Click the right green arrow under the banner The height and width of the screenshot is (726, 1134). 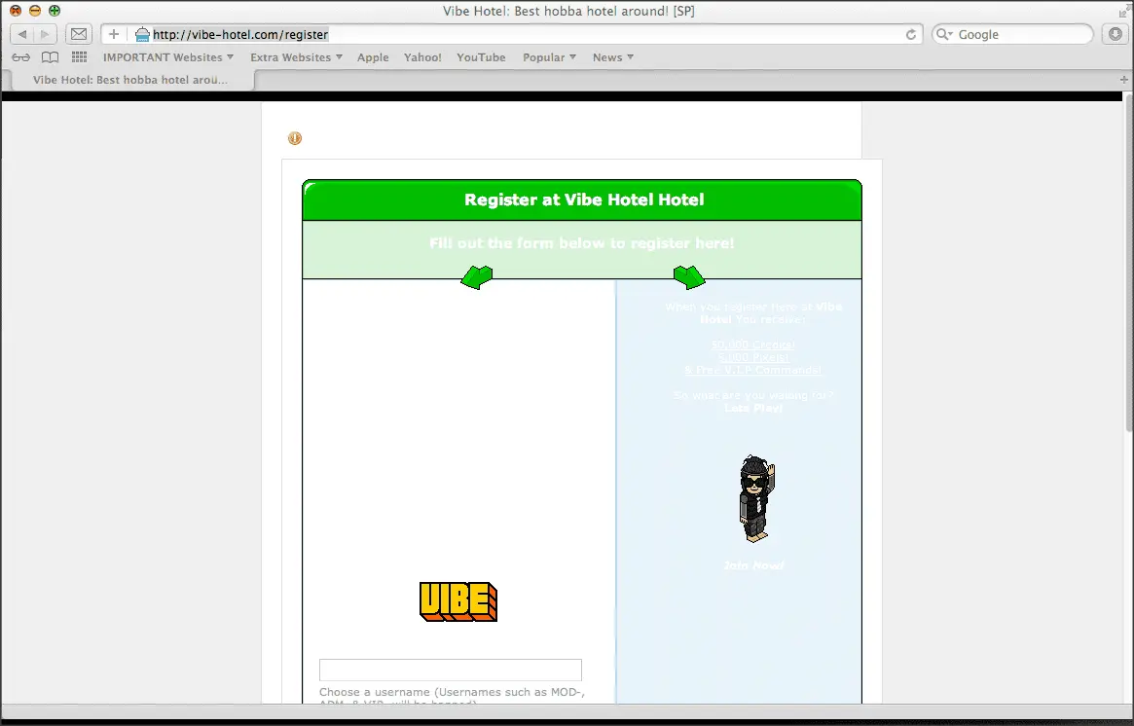click(x=689, y=277)
